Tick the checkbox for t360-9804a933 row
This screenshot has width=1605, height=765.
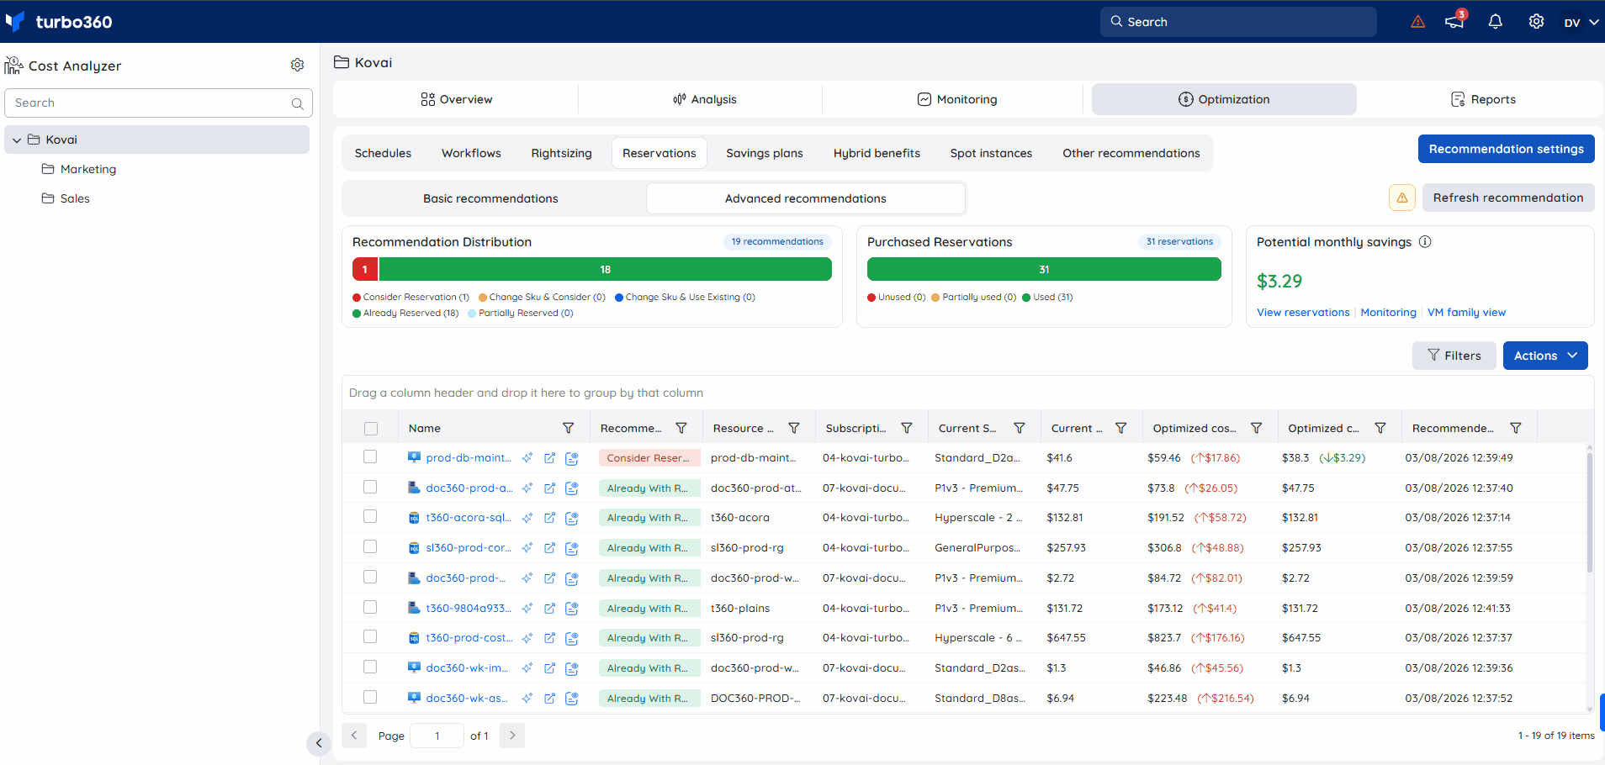click(x=370, y=607)
